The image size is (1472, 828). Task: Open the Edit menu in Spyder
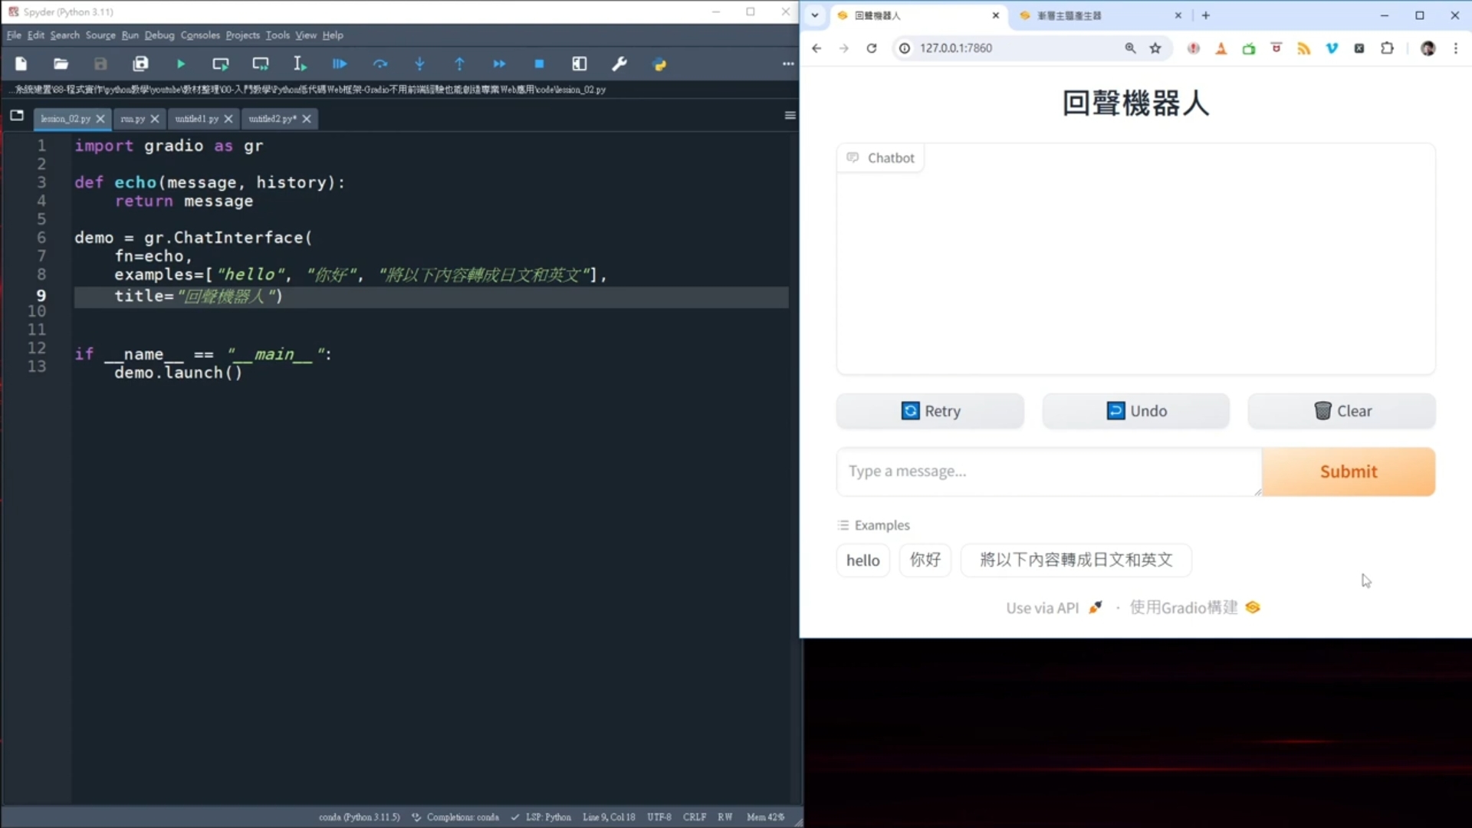tap(36, 35)
